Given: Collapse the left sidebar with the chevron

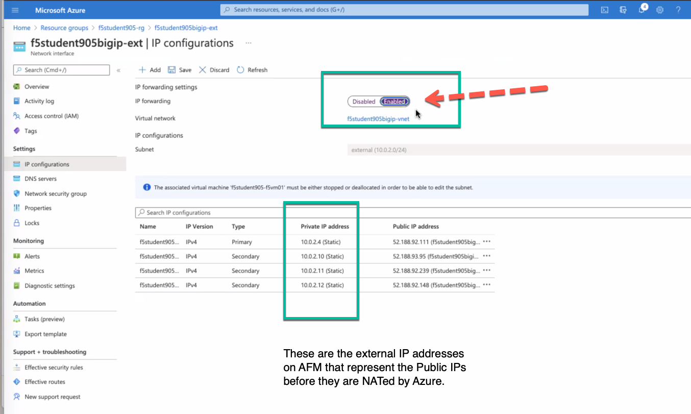Looking at the screenshot, I should click(x=118, y=70).
